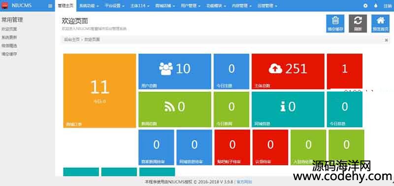The height and width of the screenshot is (186, 394).
Task: Click the RSS feed icon on 新闻总数 tile
Action: pos(169,107)
